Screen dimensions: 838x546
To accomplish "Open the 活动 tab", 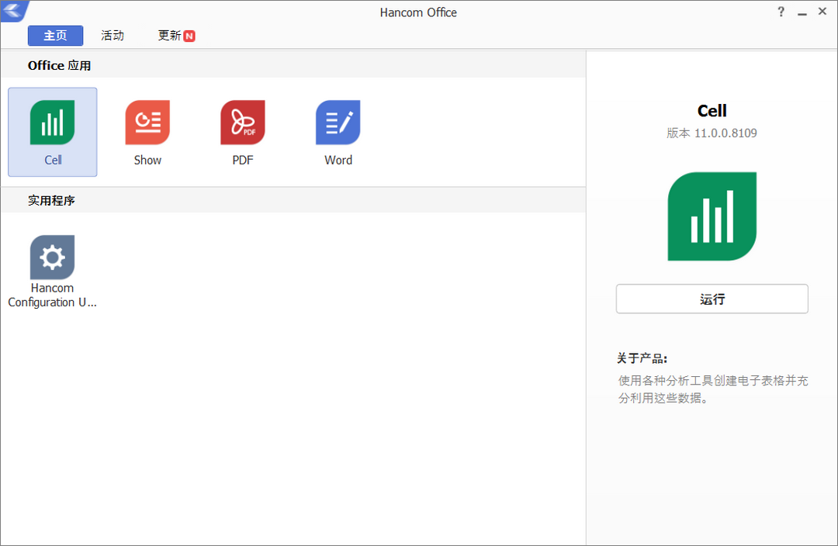I will click(113, 36).
